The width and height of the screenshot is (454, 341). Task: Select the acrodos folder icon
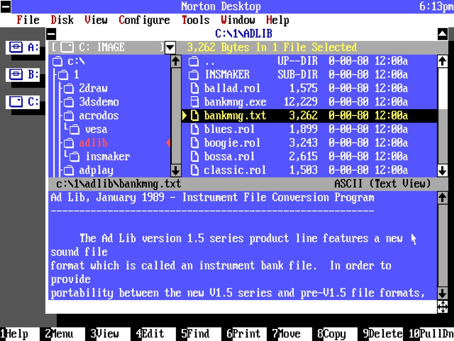pyautogui.click(x=68, y=116)
